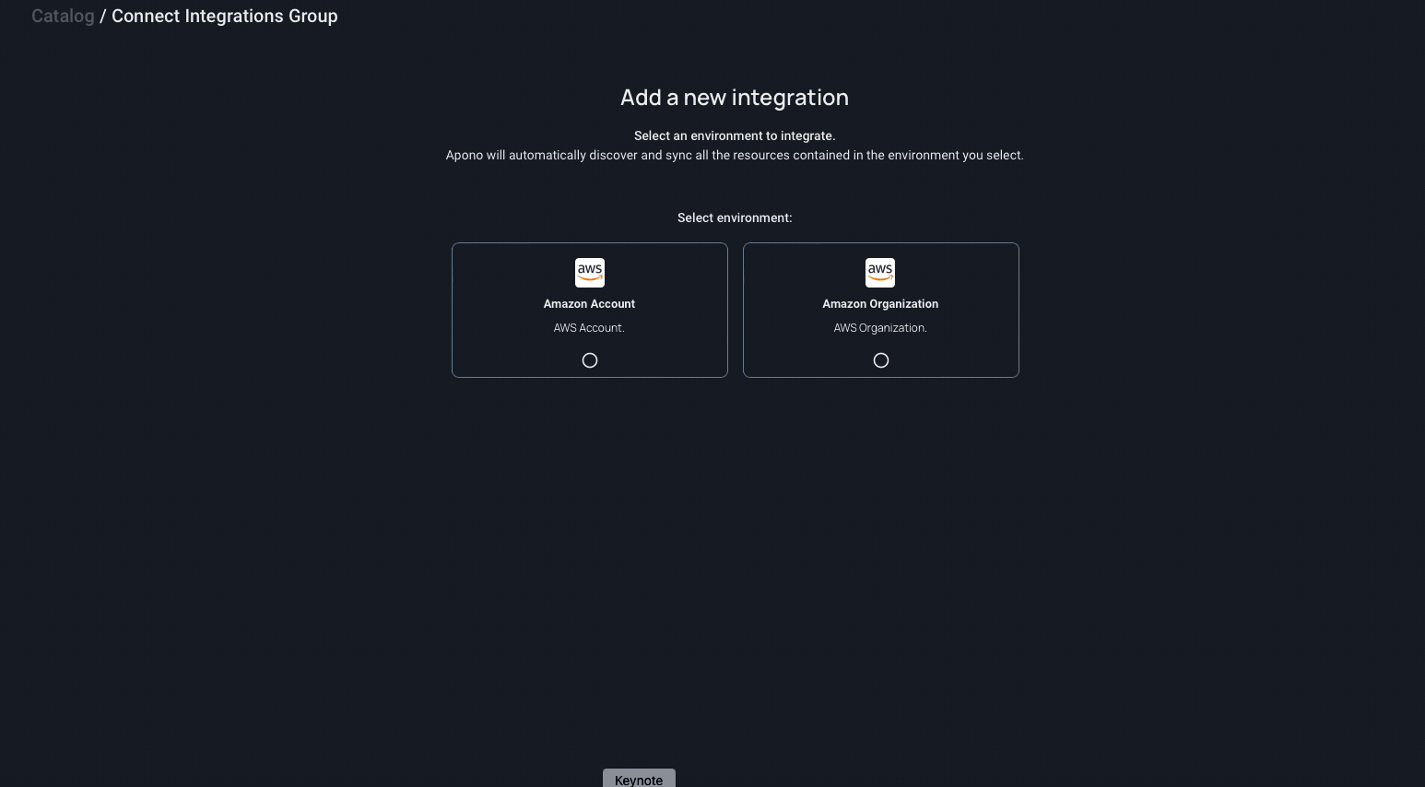Click the Keynote label at the bottom

(x=639, y=780)
